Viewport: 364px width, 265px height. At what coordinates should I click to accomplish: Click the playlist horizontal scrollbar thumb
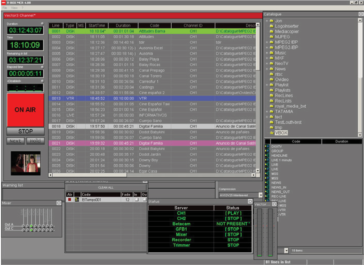(90, 175)
